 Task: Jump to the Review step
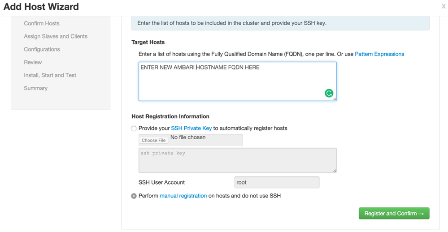(x=33, y=62)
